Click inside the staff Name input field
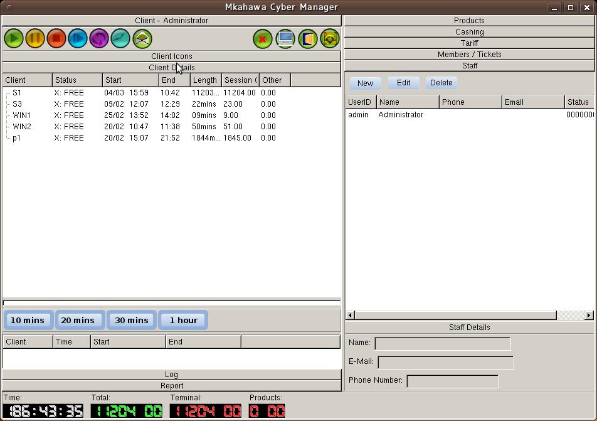This screenshot has width=597, height=421. (441, 343)
